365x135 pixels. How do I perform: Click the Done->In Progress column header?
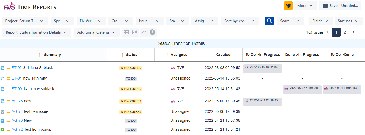[x=302, y=55]
